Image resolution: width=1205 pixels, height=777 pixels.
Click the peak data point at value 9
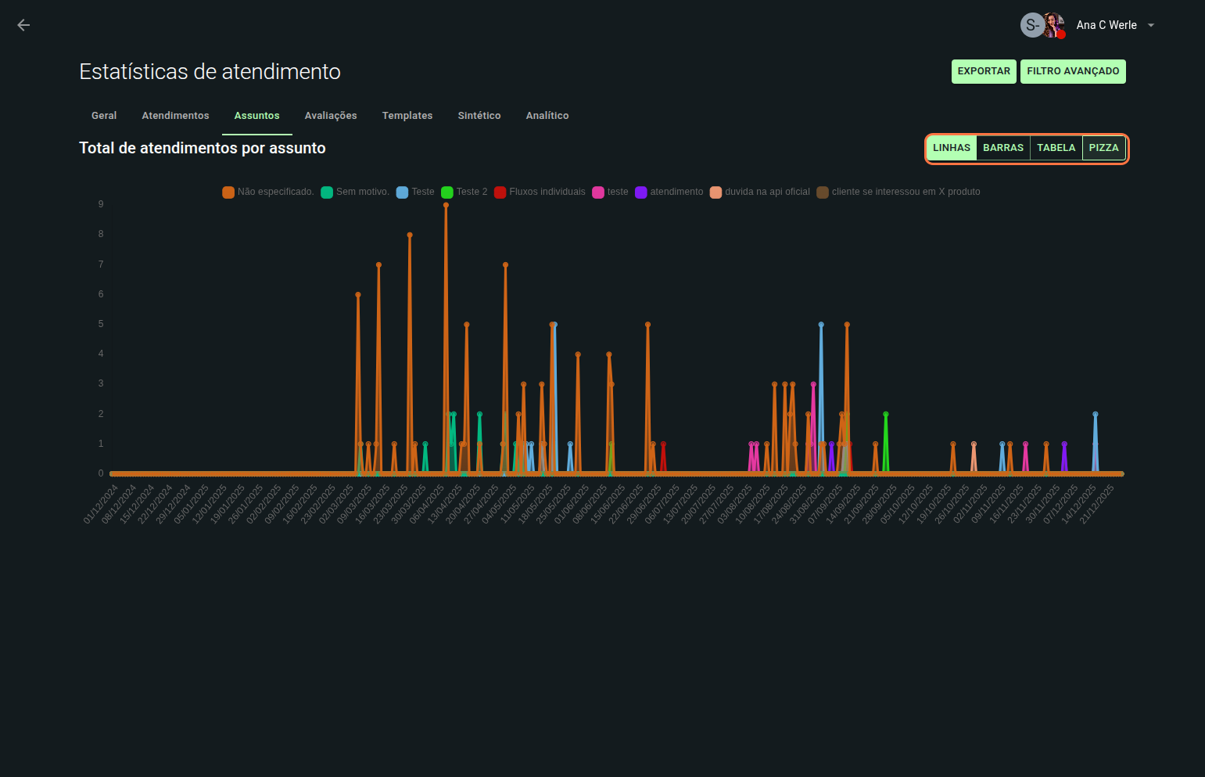click(446, 205)
